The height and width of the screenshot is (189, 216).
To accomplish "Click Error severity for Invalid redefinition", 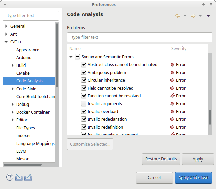I will (178, 127).
